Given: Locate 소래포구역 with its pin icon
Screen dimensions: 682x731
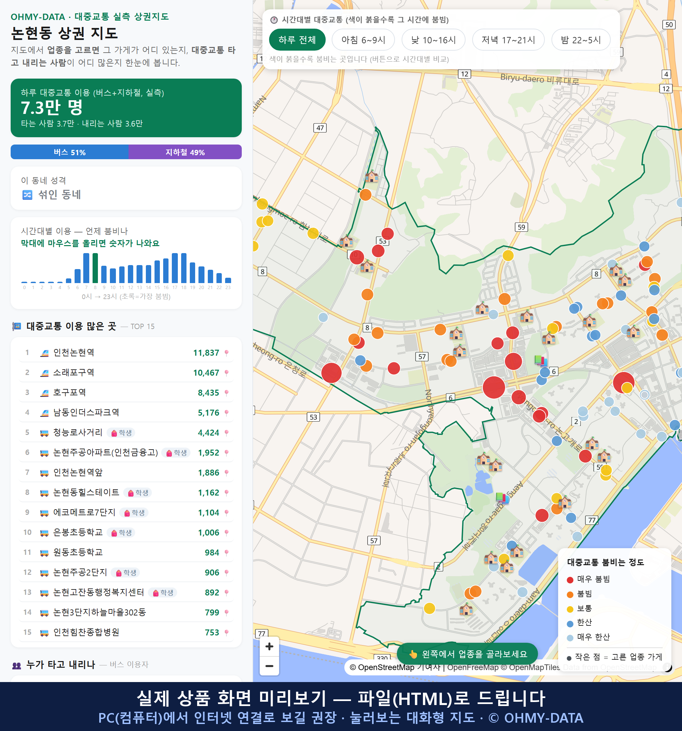Looking at the screenshot, I should [226, 373].
